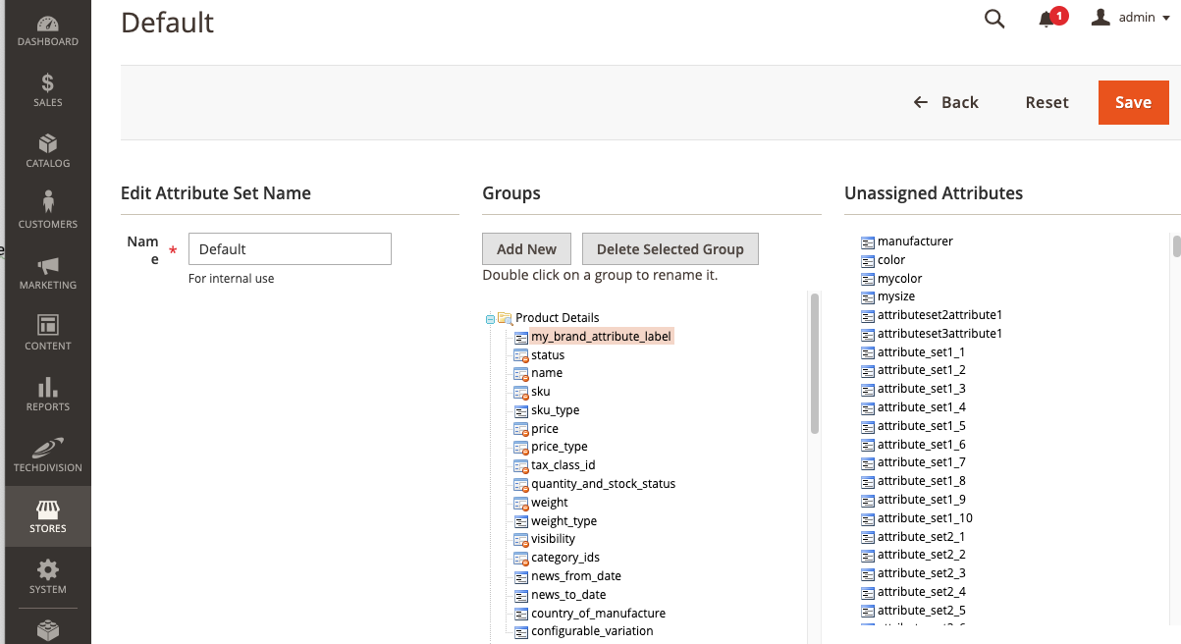The image size is (1181, 644).
Task: Click the attribute_set2_3 icon
Action: coord(868,574)
